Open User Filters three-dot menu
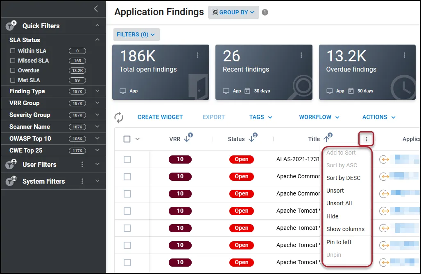This screenshot has height=274, width=421. pos(82,164)
